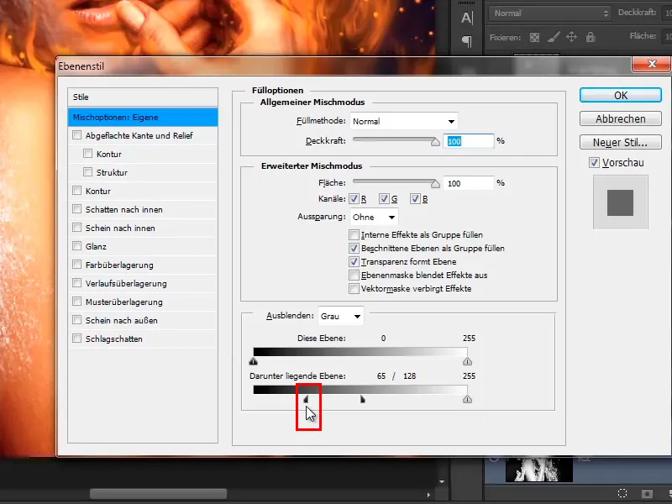Lock transparent pixels in Fixieren row

(534, 37)
